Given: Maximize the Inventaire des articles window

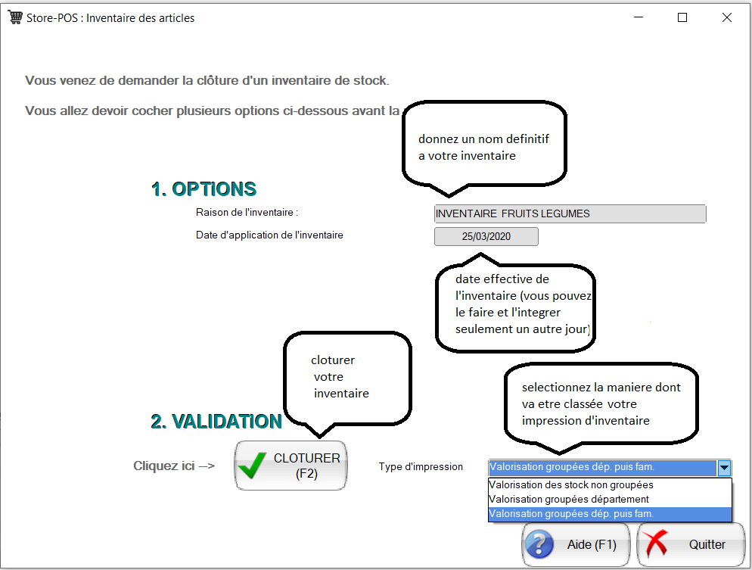Looking at the screenshot, I should pos(682,17).
